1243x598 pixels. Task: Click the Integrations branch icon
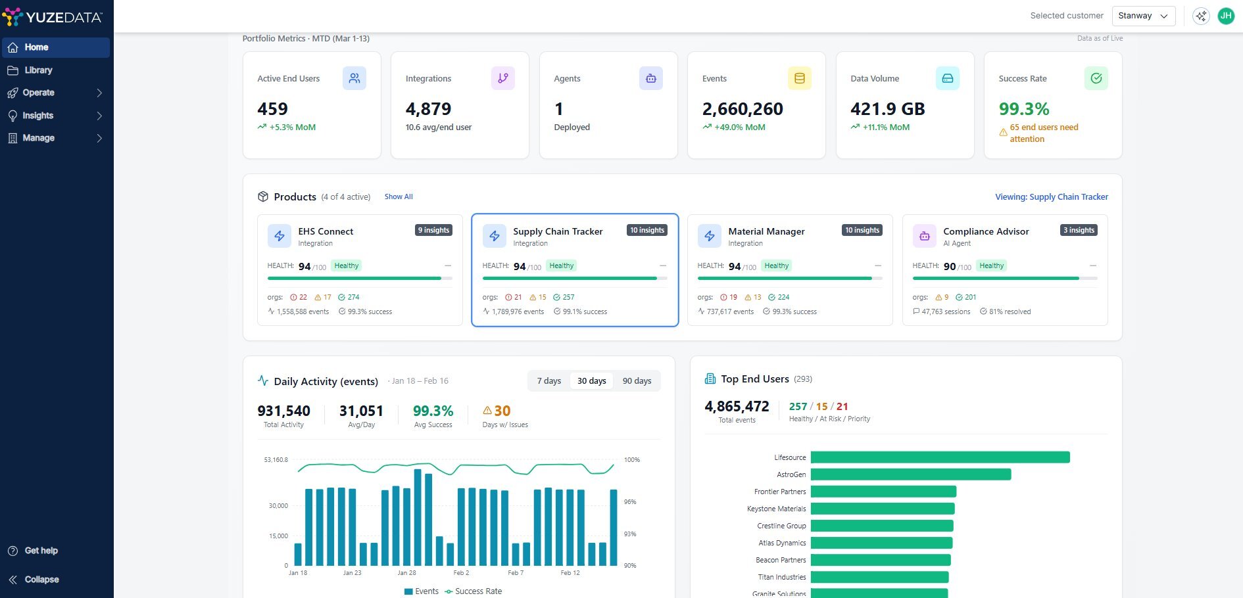[502, 78]
